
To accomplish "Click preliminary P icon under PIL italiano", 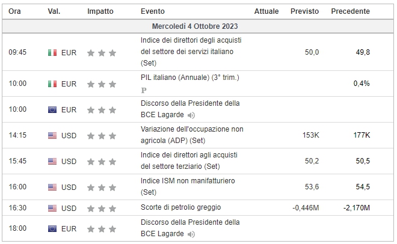I will 144,90.
